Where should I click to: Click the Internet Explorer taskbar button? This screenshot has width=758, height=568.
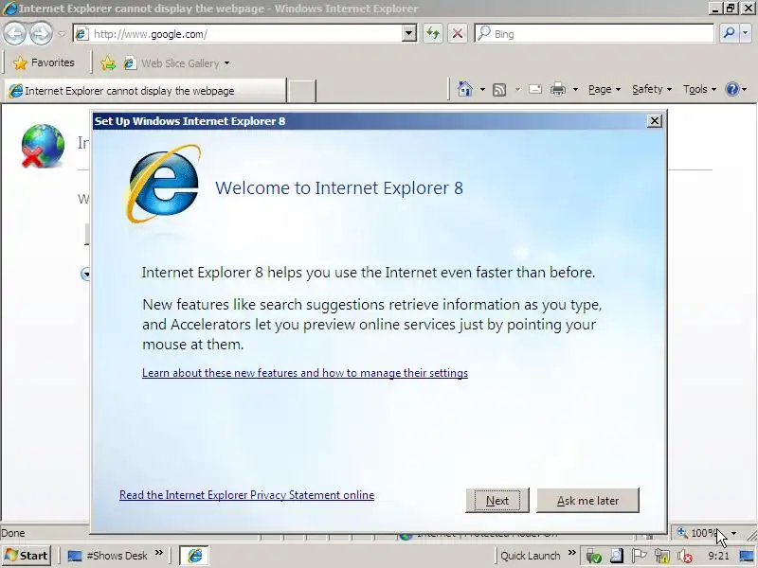(x=194, y=556)
